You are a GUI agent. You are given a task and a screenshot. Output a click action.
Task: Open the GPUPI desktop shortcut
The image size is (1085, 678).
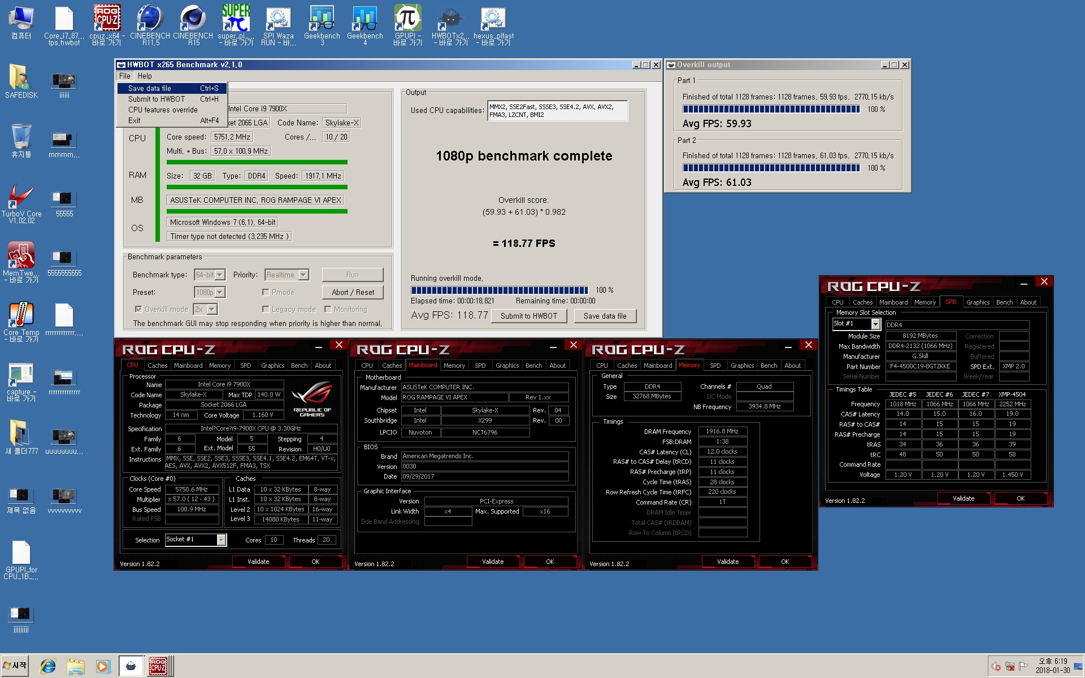[x=407, y=25]
